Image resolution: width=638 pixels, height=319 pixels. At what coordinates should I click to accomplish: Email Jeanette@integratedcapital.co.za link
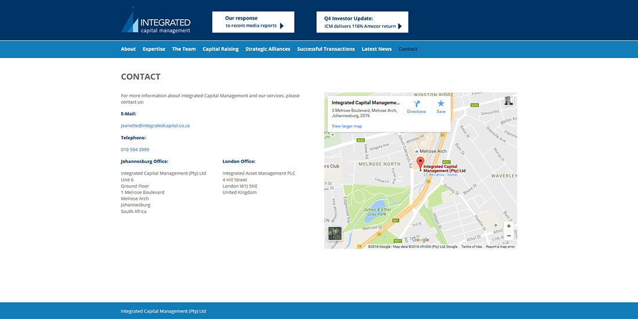coord(155,126)
